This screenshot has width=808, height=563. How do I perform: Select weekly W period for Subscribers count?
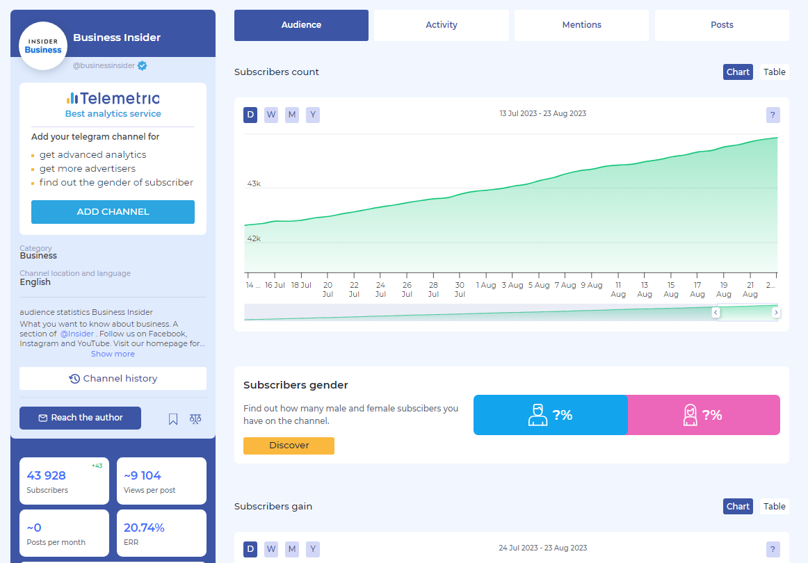(x=271, y=115)
